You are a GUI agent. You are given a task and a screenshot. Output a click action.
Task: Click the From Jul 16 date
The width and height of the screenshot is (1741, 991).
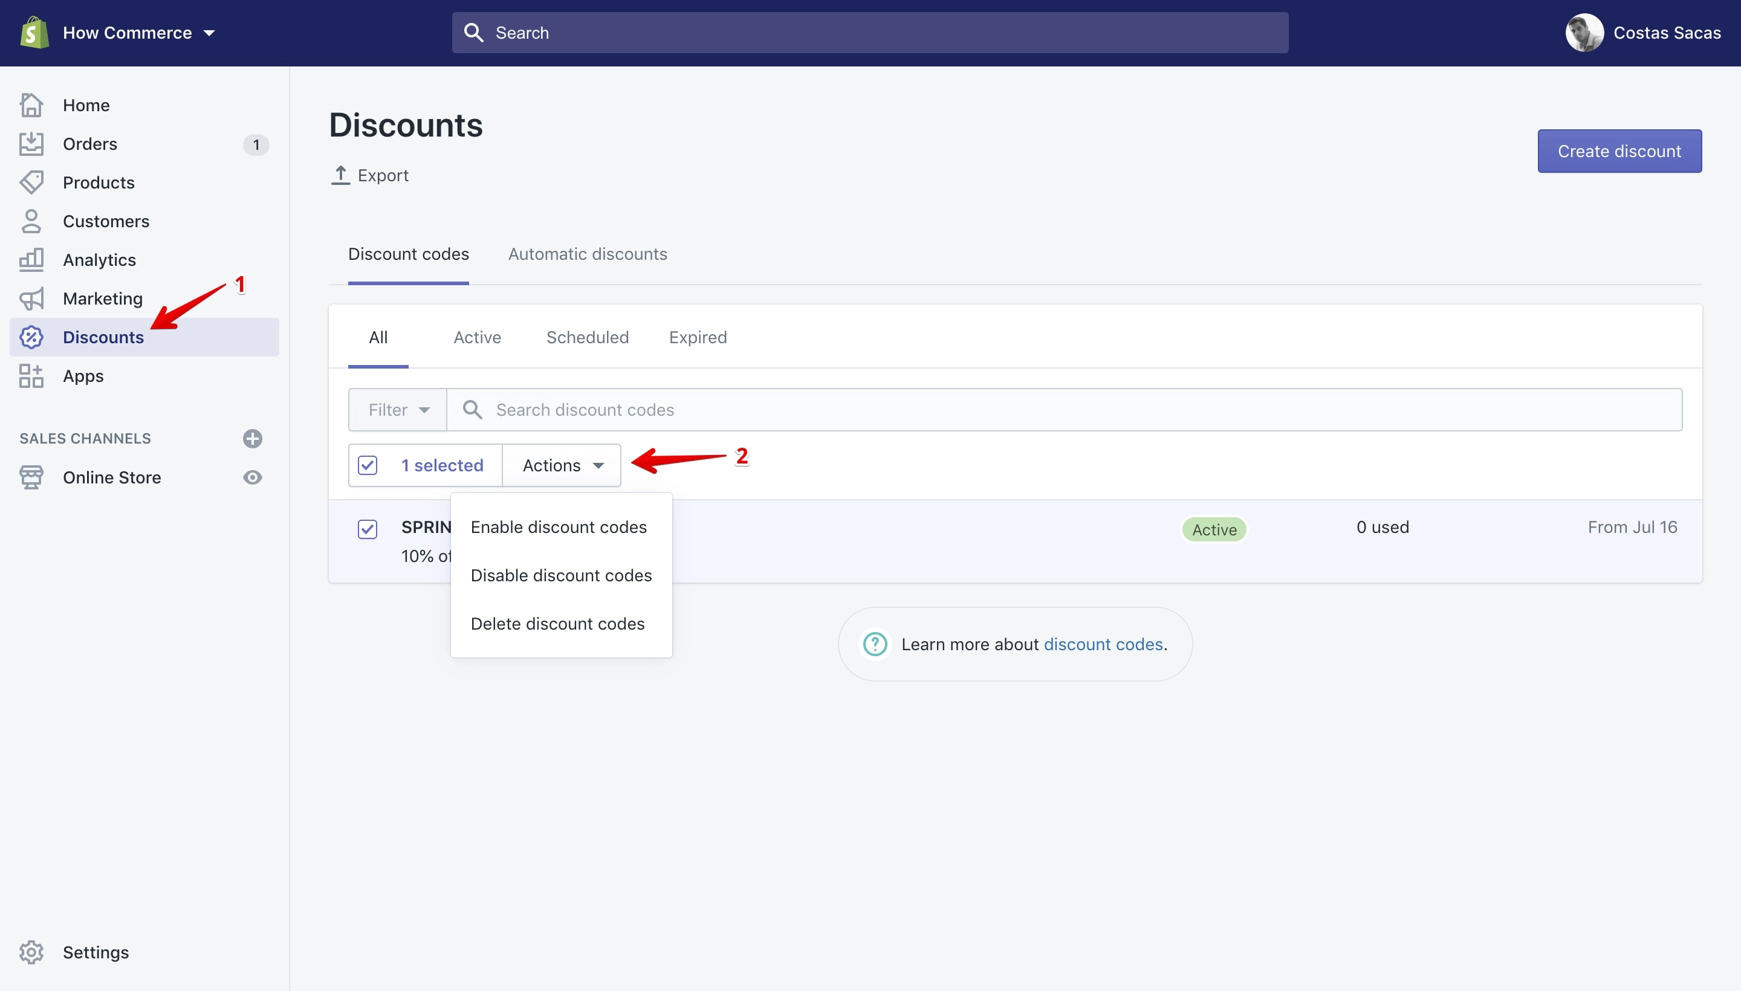[1632, 527]
